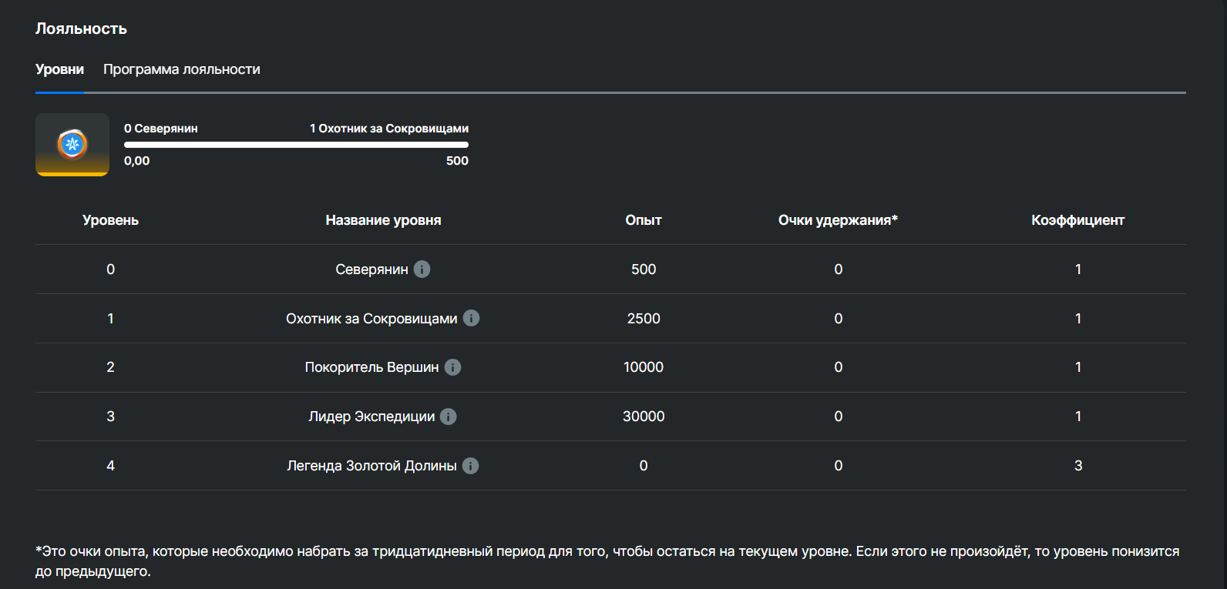Image resolution: width=1227 pixels, height=589 pixels.
Task: Select the Охотник за Сокровищами row name
Action: coord(371,319)
